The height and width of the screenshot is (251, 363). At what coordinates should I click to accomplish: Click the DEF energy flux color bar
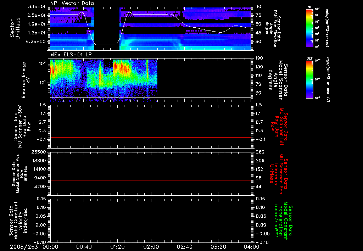click(x=310, y=79)
